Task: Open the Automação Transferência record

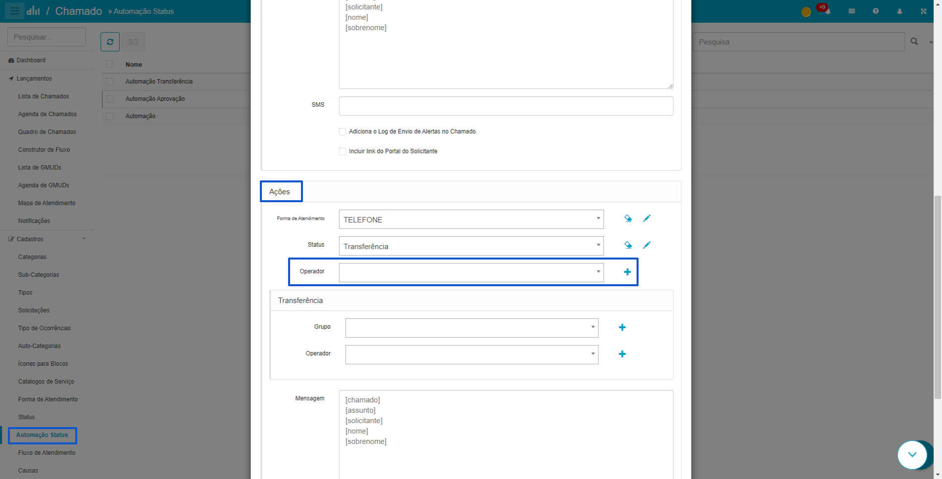Action: pyautogui.click(x=159, y=82)
